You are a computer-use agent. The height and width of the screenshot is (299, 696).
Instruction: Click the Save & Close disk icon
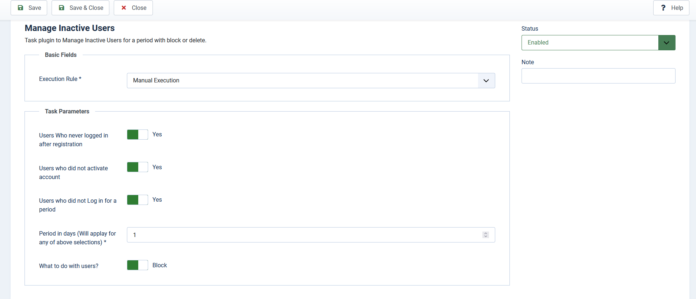tap(61, 8)
